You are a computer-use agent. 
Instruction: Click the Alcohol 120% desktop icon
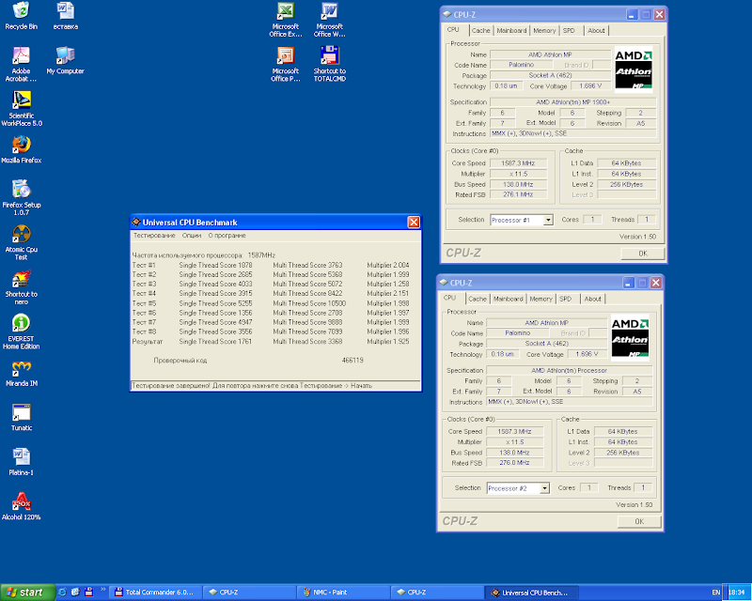(22, 506)
